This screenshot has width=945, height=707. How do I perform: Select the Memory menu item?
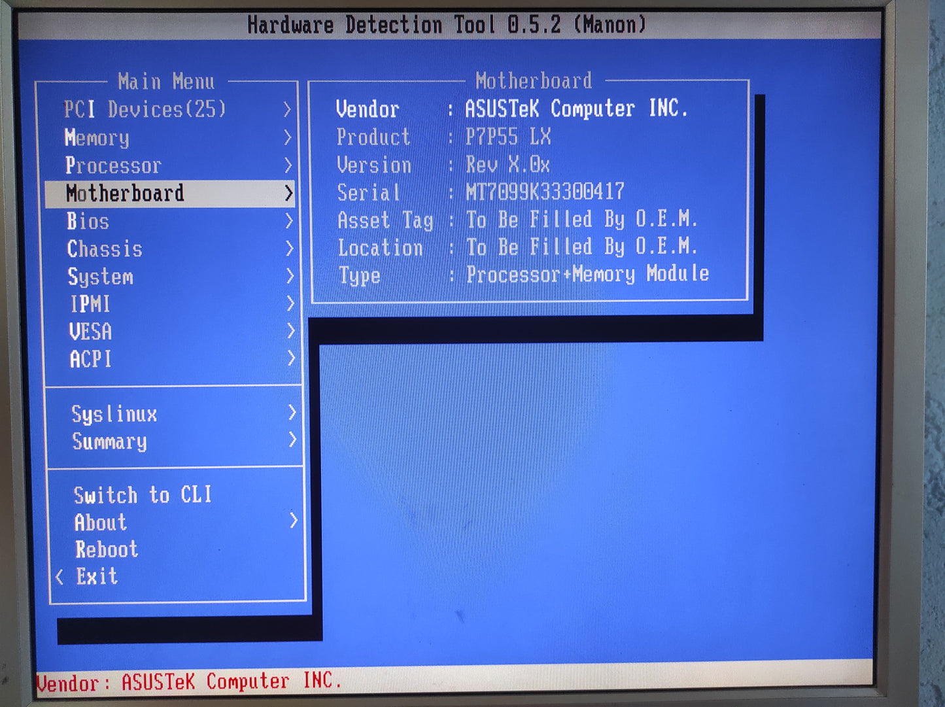pyautogui.click(x=97, y=137)
